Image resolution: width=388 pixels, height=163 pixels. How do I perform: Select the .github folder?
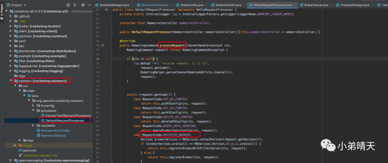pos(24,16)
